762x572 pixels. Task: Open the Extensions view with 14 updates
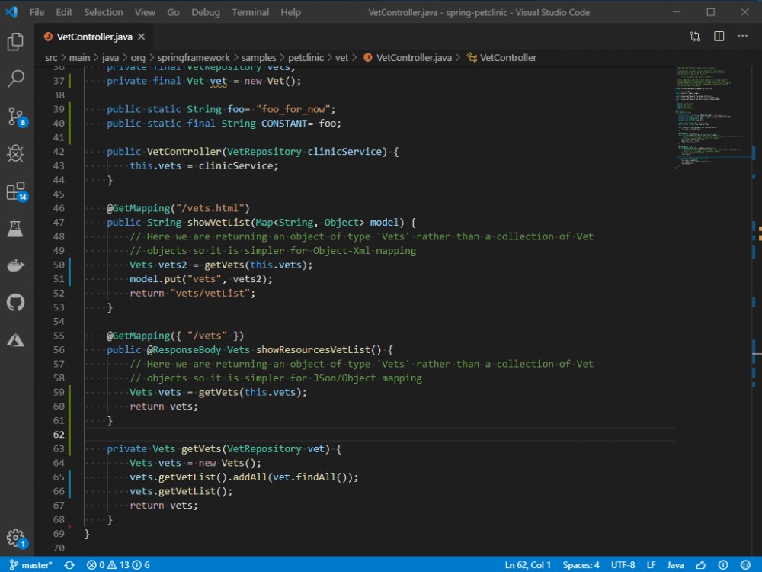pyautogui.click(x=17, y=191)
